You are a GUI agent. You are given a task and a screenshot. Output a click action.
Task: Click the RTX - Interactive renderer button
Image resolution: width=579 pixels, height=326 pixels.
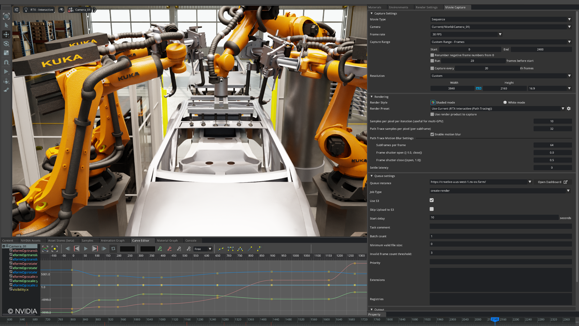(x=39, y=10)
